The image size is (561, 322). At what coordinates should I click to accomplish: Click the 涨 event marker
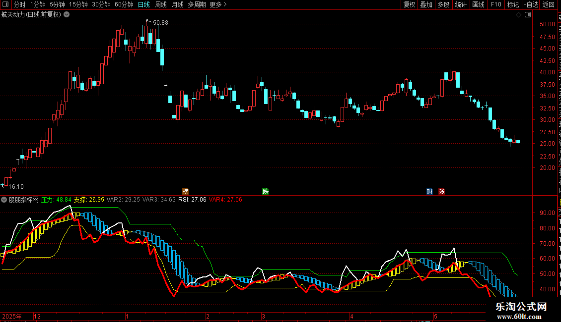tap(441, 191)
